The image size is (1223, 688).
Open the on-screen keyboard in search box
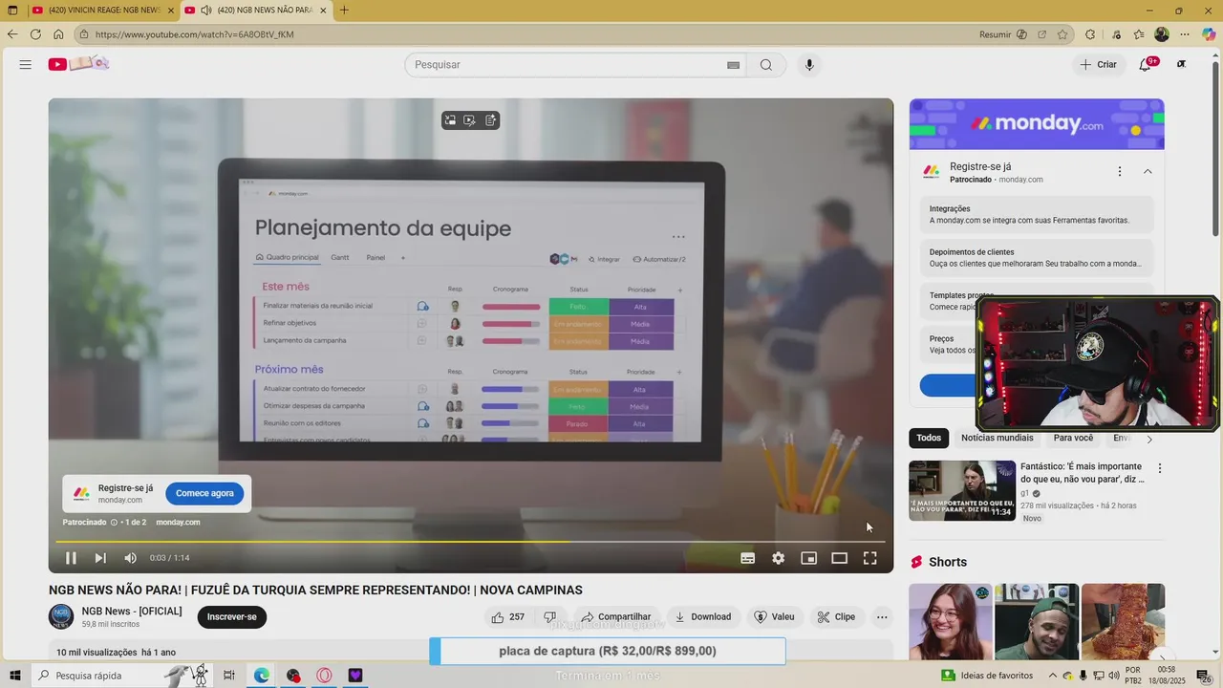(x=733, y=65)
